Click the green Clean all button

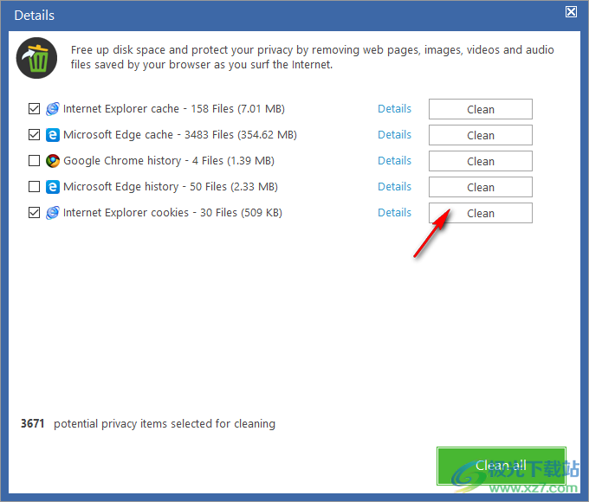[502, 466]
